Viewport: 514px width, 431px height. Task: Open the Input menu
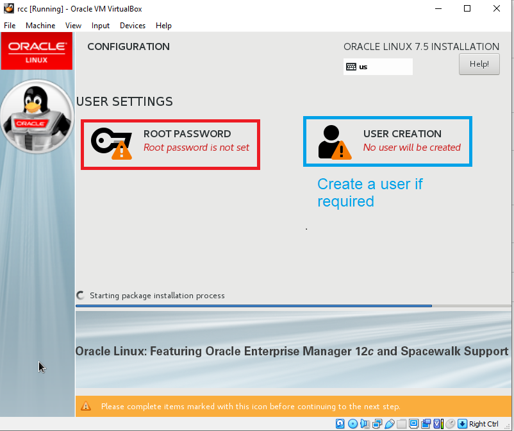tap(101, 26)
